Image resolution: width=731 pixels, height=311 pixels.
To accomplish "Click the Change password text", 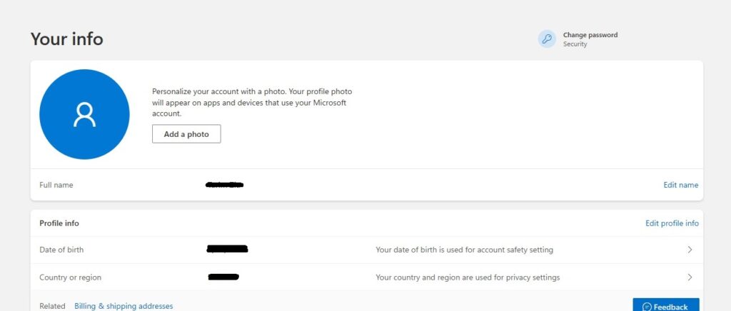I will (x=590, y=35).
